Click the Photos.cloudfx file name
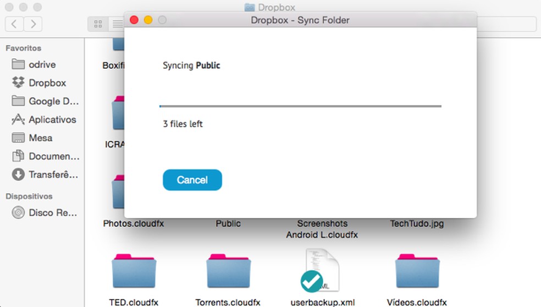 click(134, 223)
